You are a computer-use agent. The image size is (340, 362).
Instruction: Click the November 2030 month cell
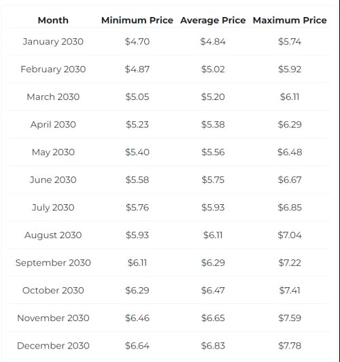[53, 318]
